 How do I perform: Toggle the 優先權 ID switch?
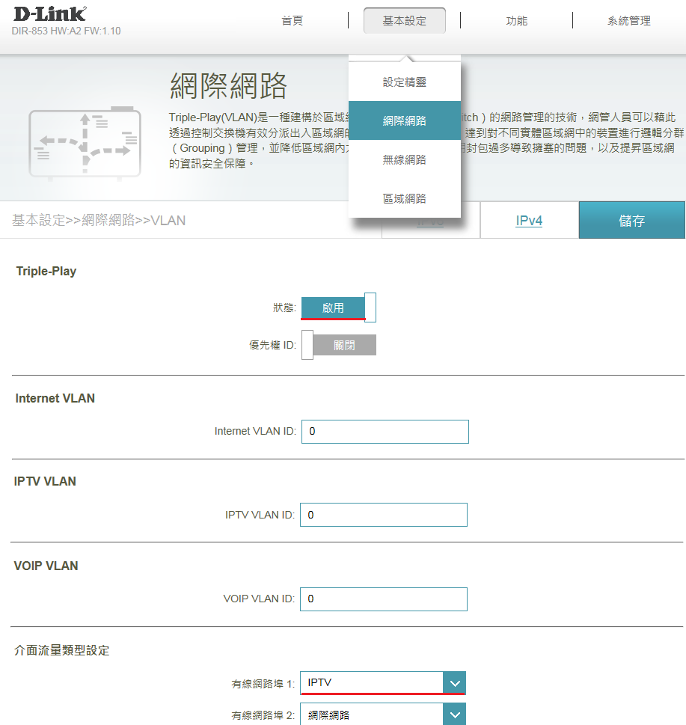point(338,345)
